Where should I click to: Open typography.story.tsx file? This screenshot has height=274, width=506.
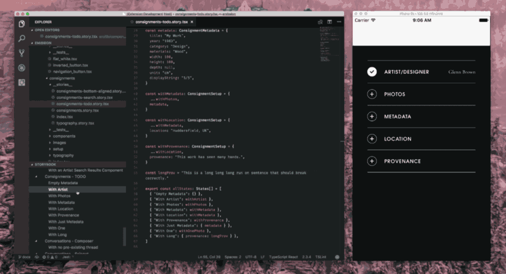click(x=75, y=123)
